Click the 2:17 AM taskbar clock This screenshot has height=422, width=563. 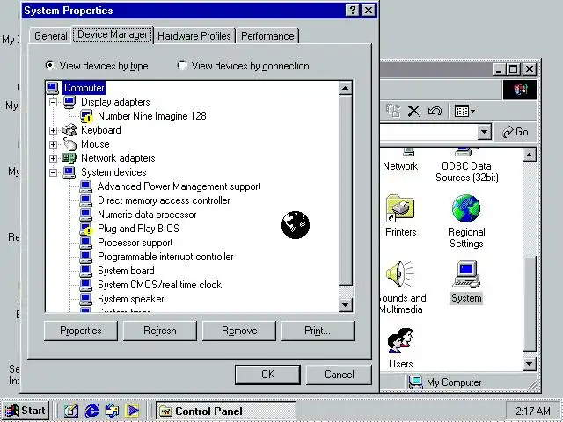(x=533, y=411)
